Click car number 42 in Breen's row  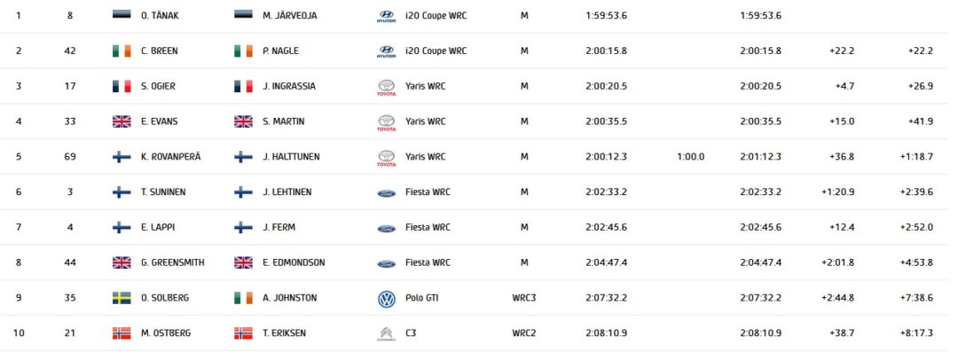click(x=70, y=51)
